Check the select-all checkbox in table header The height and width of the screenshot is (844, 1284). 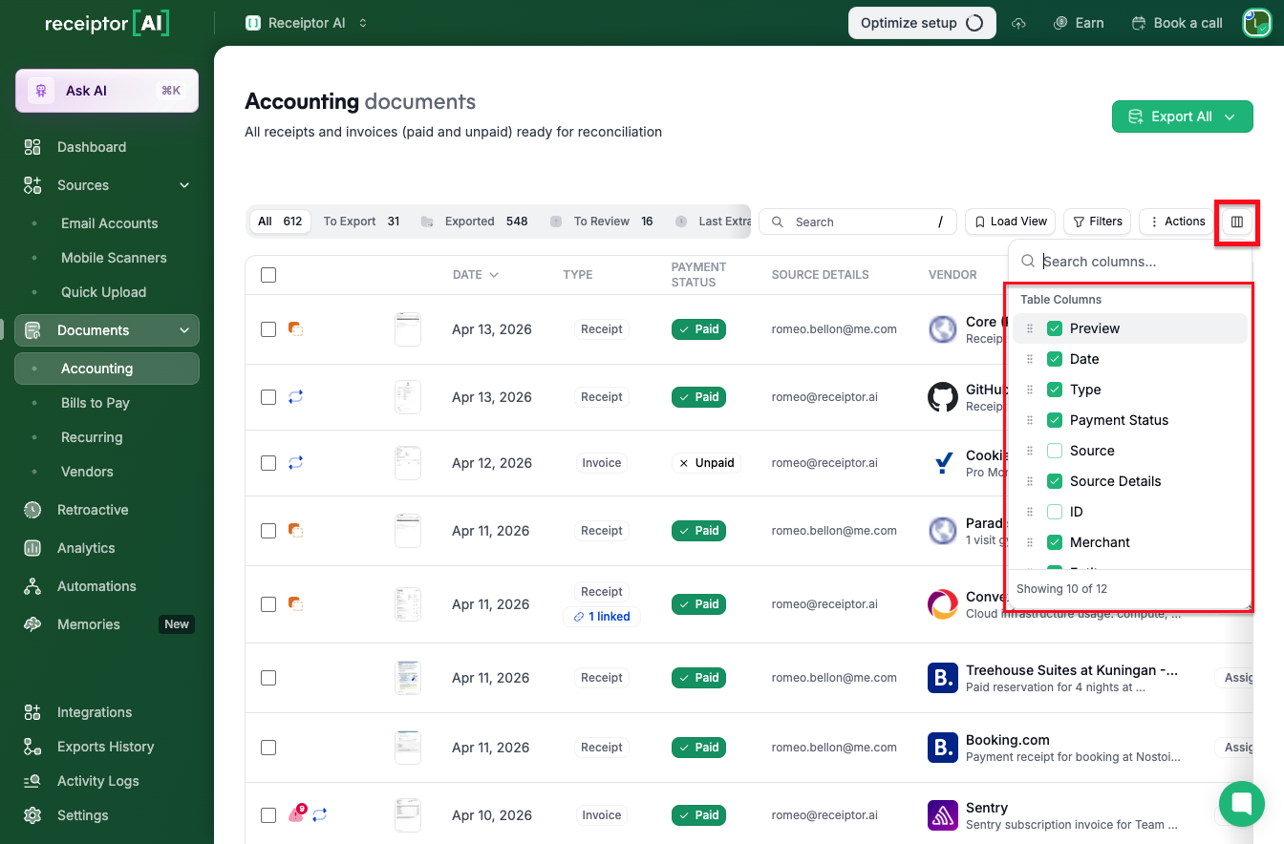268,275
